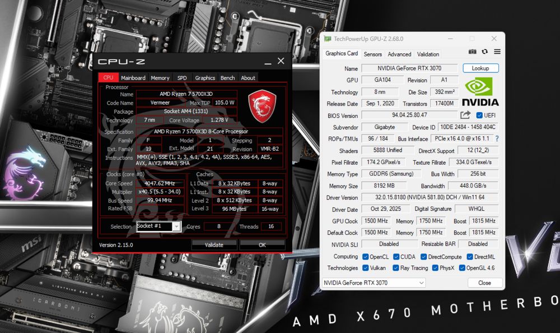This screenshot has height=333, width=560.
Task: Switch to the CPU tab in CPU-Z
Action: (x=108, y=77)
